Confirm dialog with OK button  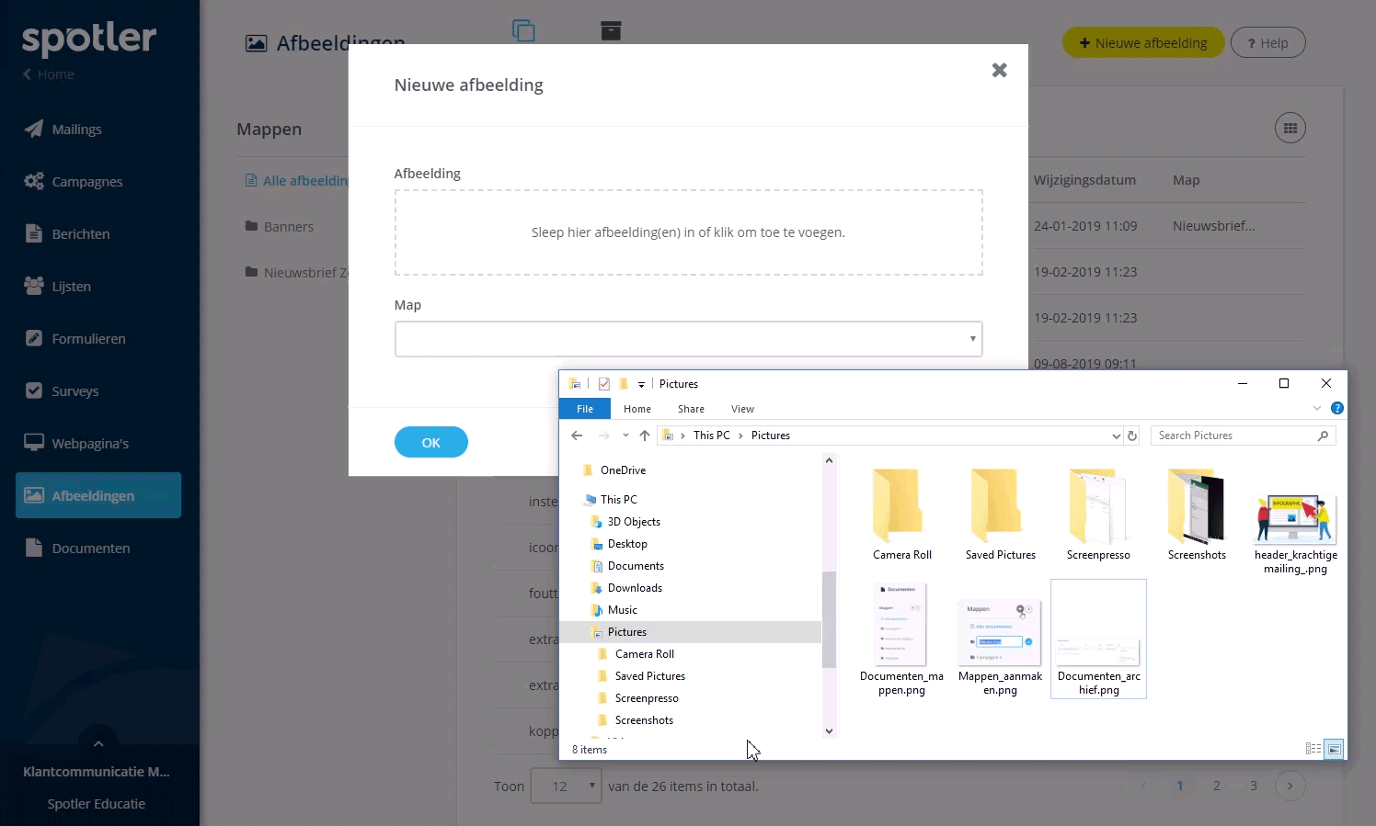click(x=431, y=442)
